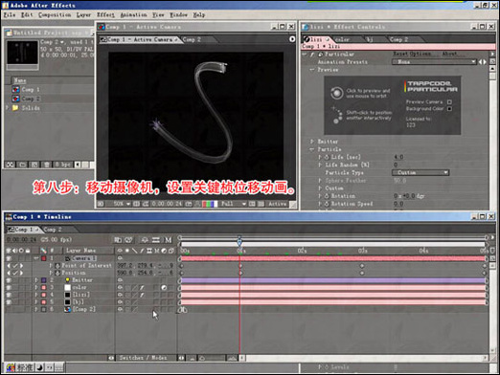Viewport: 500px width, 375px height.
Task: Select next animation preset arrow
Action: [x=485, y=62]
